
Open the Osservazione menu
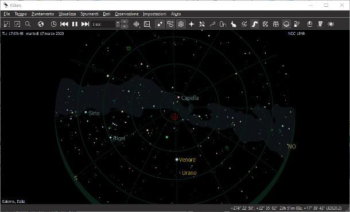click(x=127, y=14)
